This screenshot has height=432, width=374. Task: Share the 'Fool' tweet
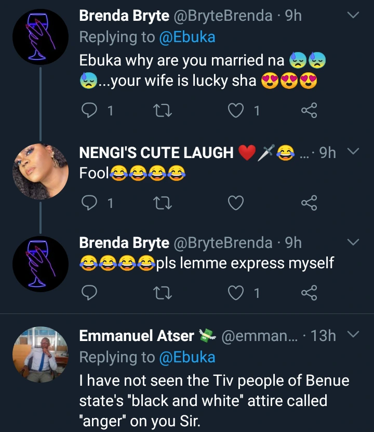(x=309, y=203)
